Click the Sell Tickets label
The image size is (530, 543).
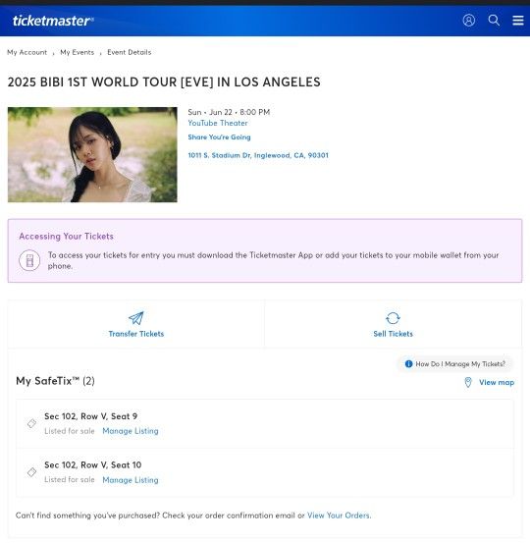[x=393, y=334]
